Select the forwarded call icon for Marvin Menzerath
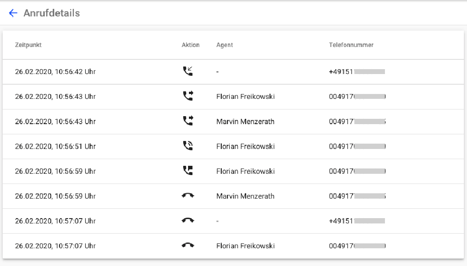Screen dimensions: 467x266 point(188,120)
